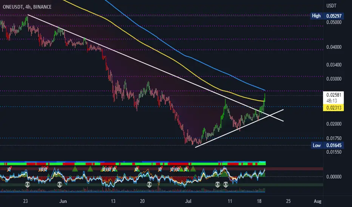Screen dimensions: 352x207
Task: Click the 25 date on time axis
Action: click(x=288, y=201)
